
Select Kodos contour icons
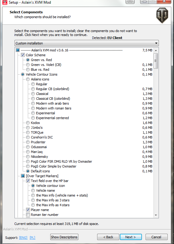point(28,123)
